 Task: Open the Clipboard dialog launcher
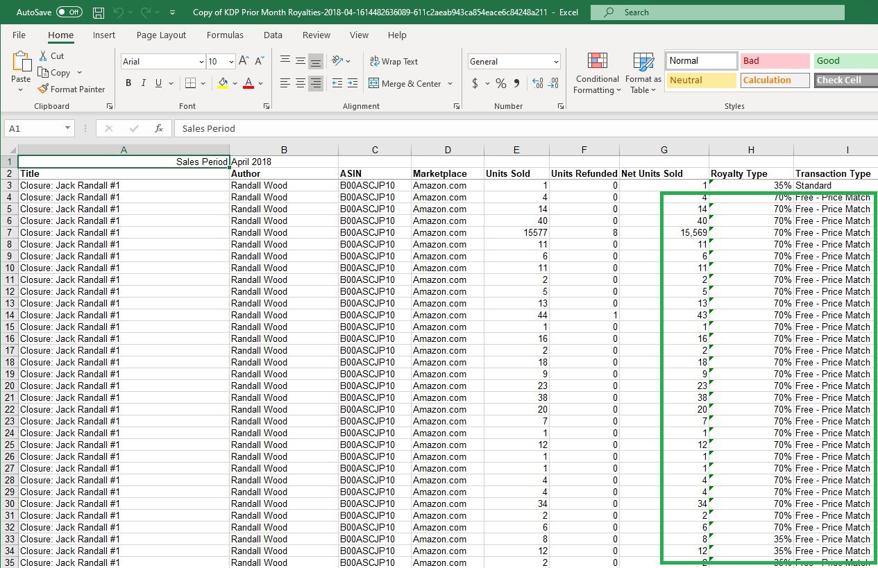[x=110, y=106]
